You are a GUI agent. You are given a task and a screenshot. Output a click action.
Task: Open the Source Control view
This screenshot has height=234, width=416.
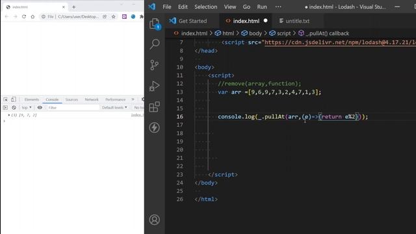(155, 65)
